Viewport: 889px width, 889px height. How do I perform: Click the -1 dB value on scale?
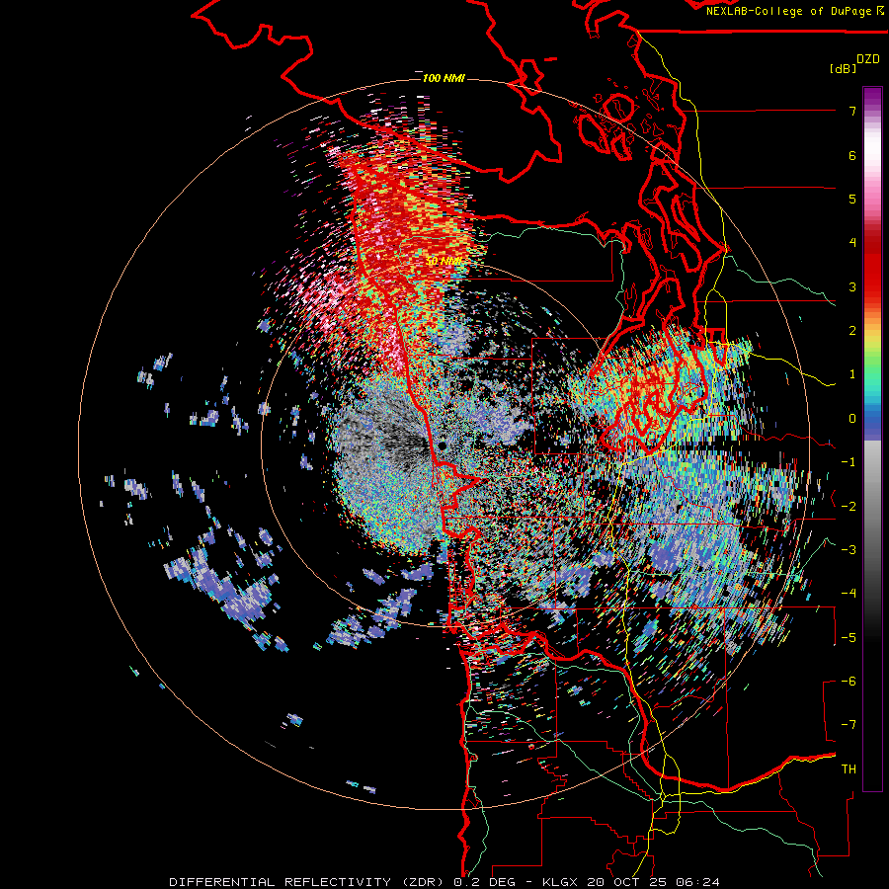pos(849,461)
